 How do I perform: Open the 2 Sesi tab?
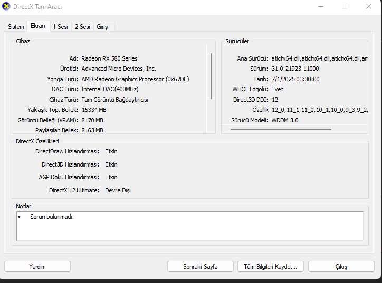coord(82,27)
